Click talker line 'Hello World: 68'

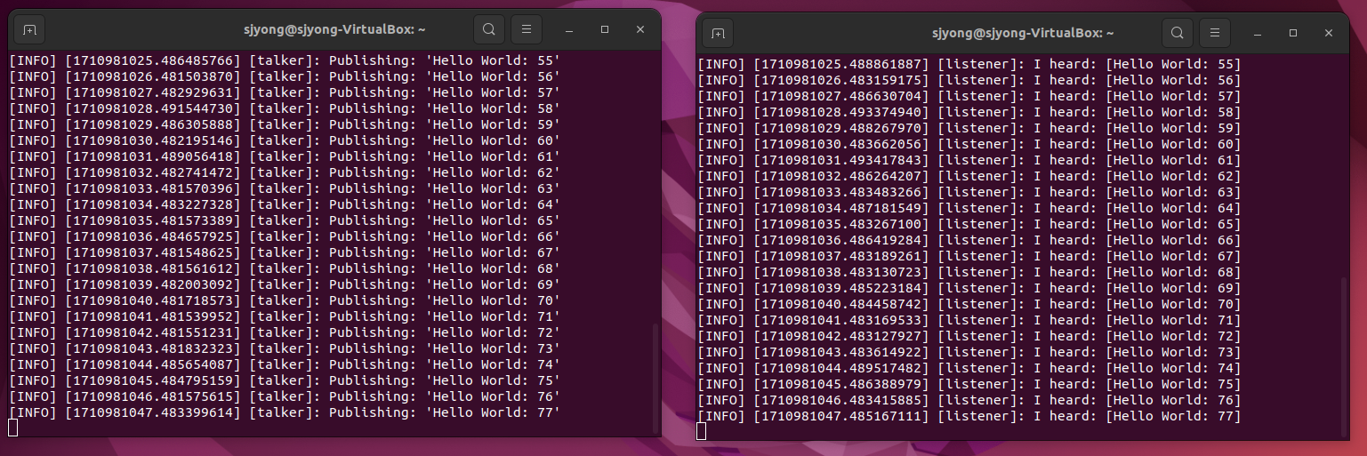click(284, 268)
